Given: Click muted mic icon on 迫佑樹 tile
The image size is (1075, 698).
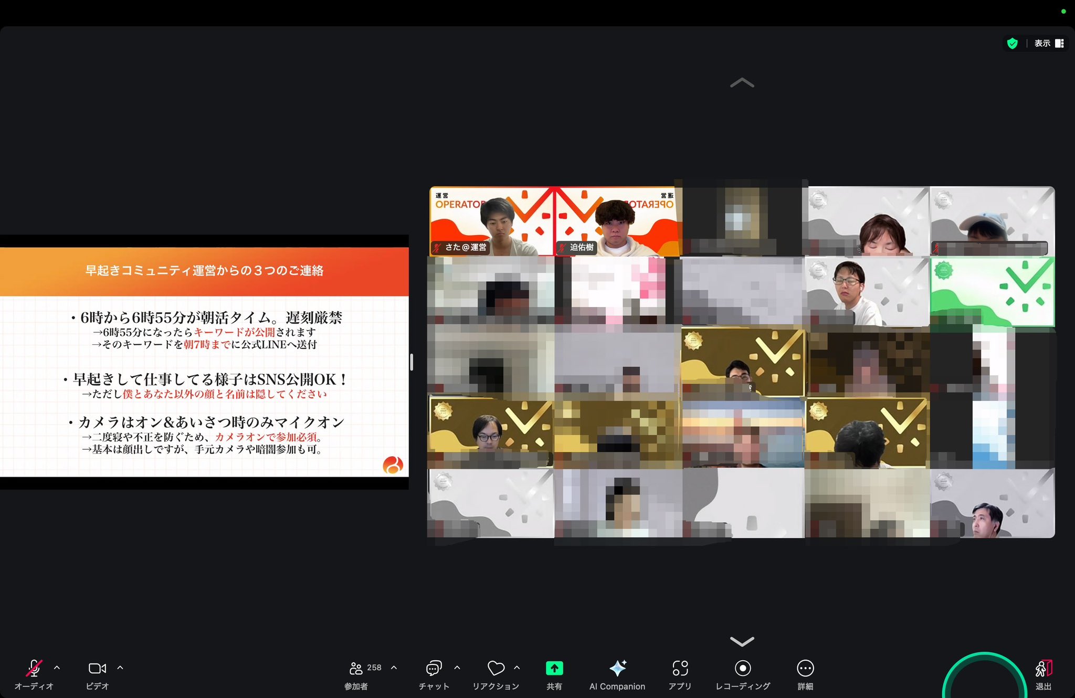Looking at the screenshot, I should point(562,248).
